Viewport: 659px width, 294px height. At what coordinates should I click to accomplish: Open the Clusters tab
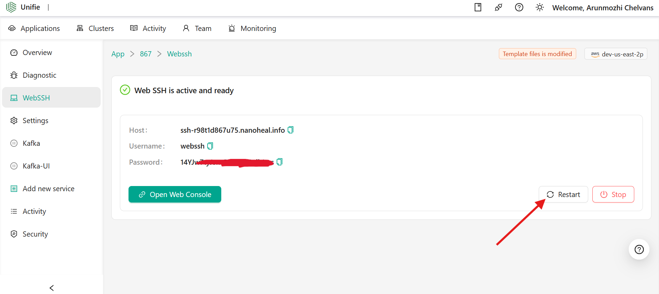95,28
